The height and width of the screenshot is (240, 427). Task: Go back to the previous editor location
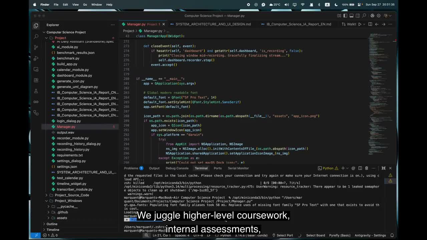pyautogui.click(x=377, y=24)
